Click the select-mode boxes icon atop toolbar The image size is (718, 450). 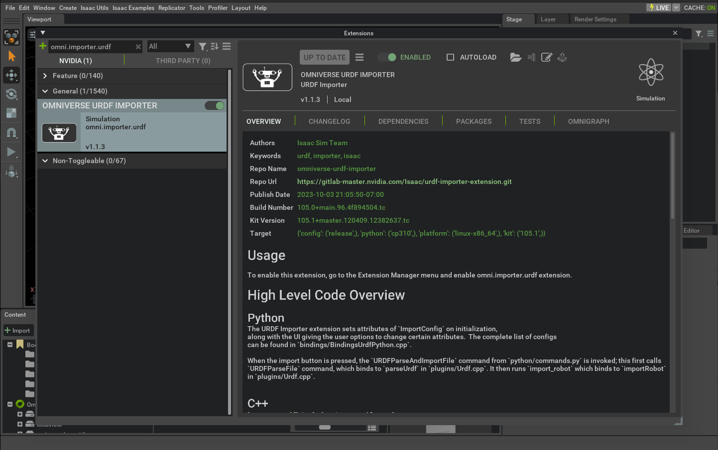pyautogui.click(x=11, y=37)
